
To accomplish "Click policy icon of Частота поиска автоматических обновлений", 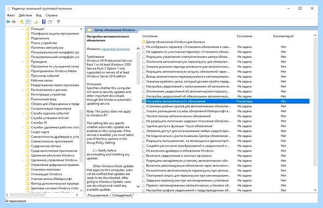I will [144, 116].
